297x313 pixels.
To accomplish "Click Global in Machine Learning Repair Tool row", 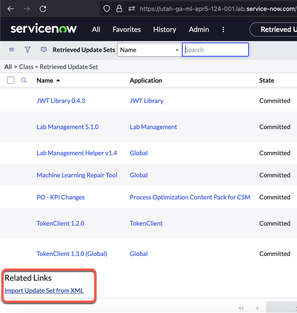I will pos(139,175).
